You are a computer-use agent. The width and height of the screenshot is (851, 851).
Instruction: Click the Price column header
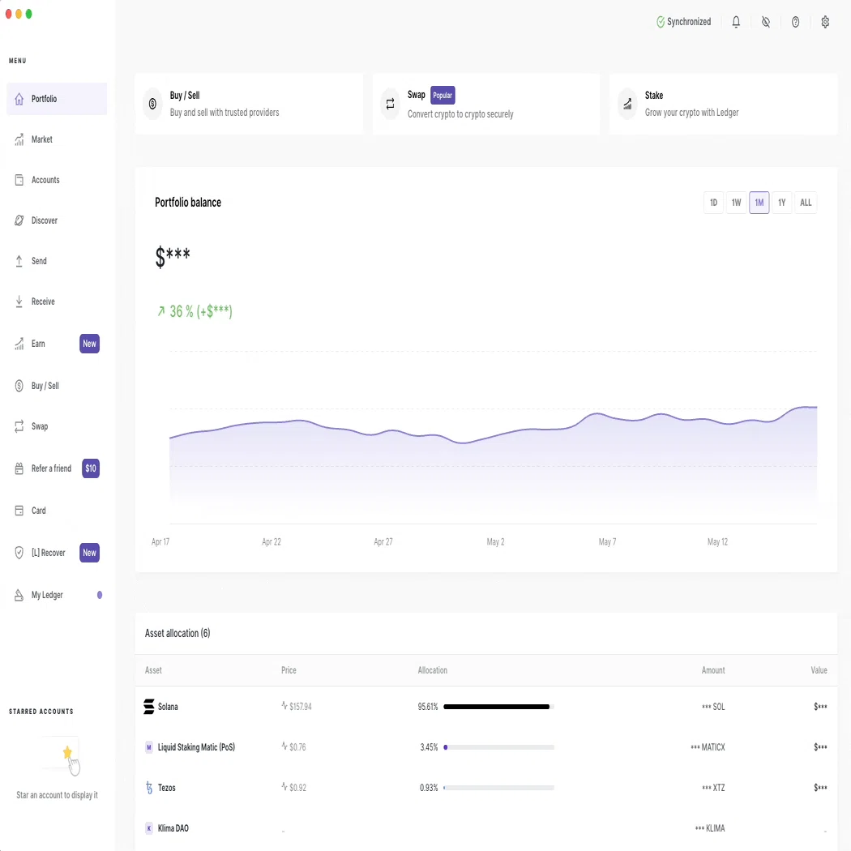pos(289,670)
